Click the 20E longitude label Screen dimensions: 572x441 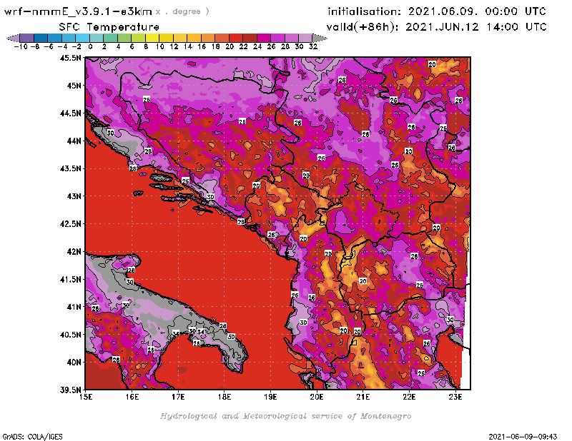point(317,397)
